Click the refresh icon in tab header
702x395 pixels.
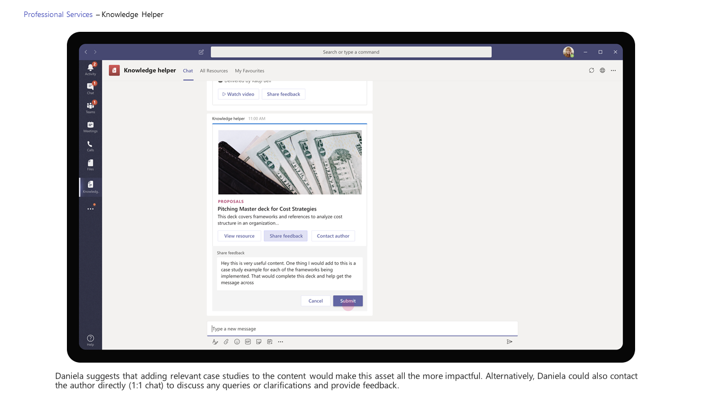click(x=591, y=70)
